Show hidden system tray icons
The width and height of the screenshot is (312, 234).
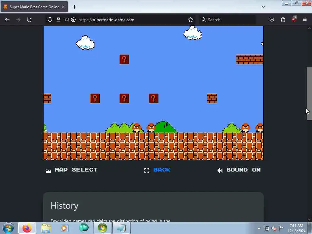click(259, 228)
